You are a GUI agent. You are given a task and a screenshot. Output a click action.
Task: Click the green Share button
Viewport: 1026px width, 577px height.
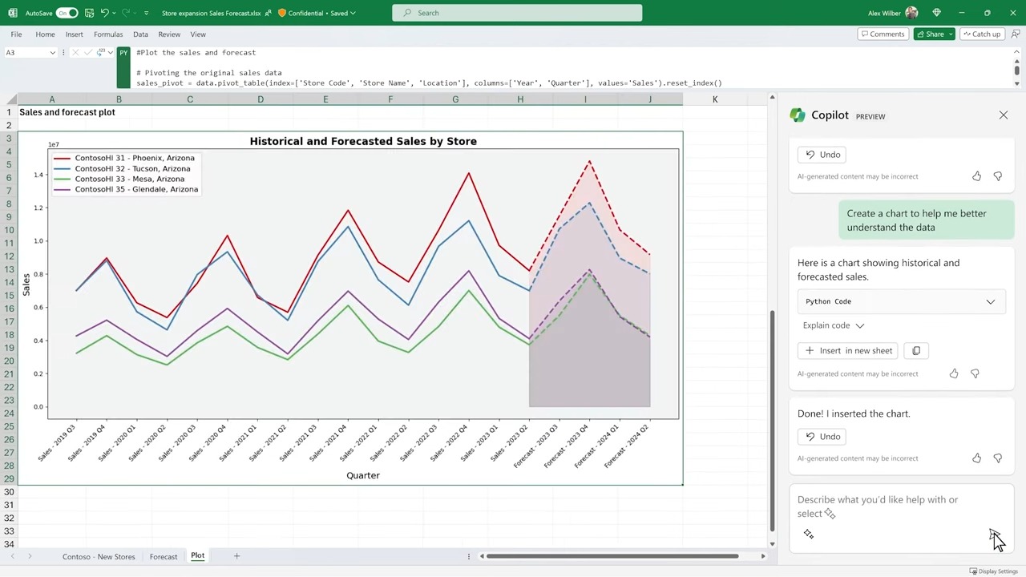(x=934, y=34)
